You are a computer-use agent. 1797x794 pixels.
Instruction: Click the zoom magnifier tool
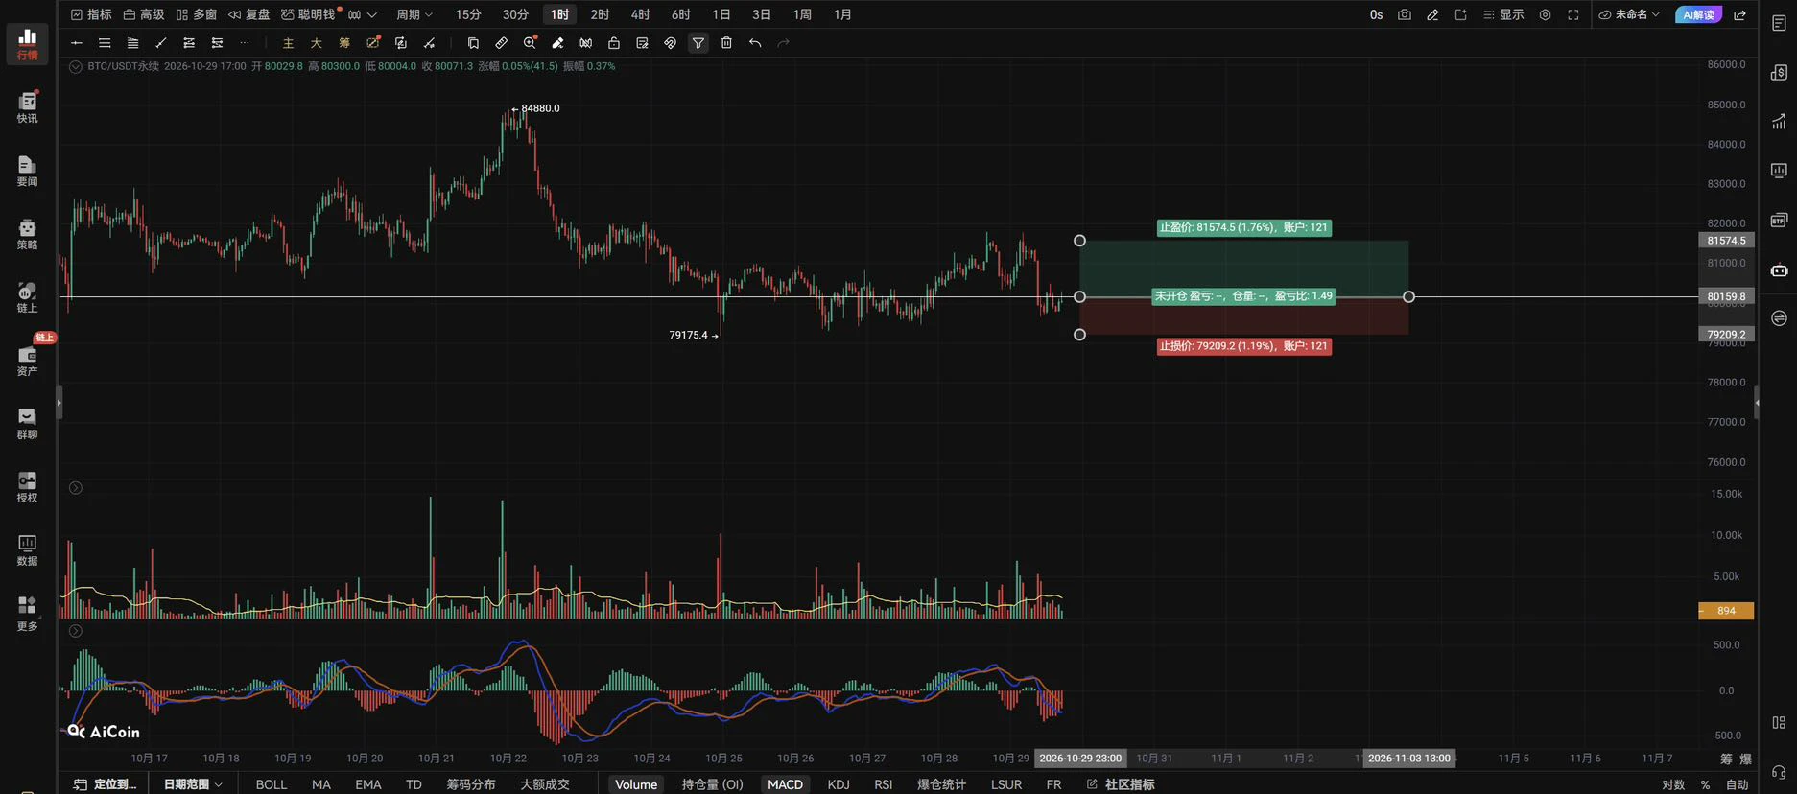click(x=530, y=43)
